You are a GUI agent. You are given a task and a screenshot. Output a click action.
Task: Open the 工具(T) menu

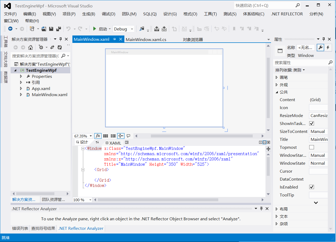210,14
